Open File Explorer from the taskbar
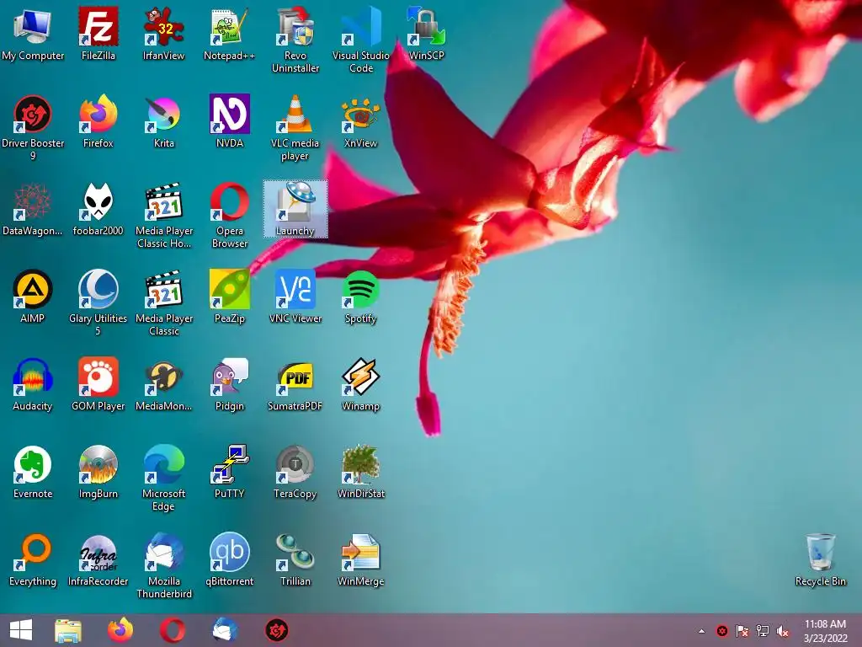The image size is (862, 647). click(68, 630)
